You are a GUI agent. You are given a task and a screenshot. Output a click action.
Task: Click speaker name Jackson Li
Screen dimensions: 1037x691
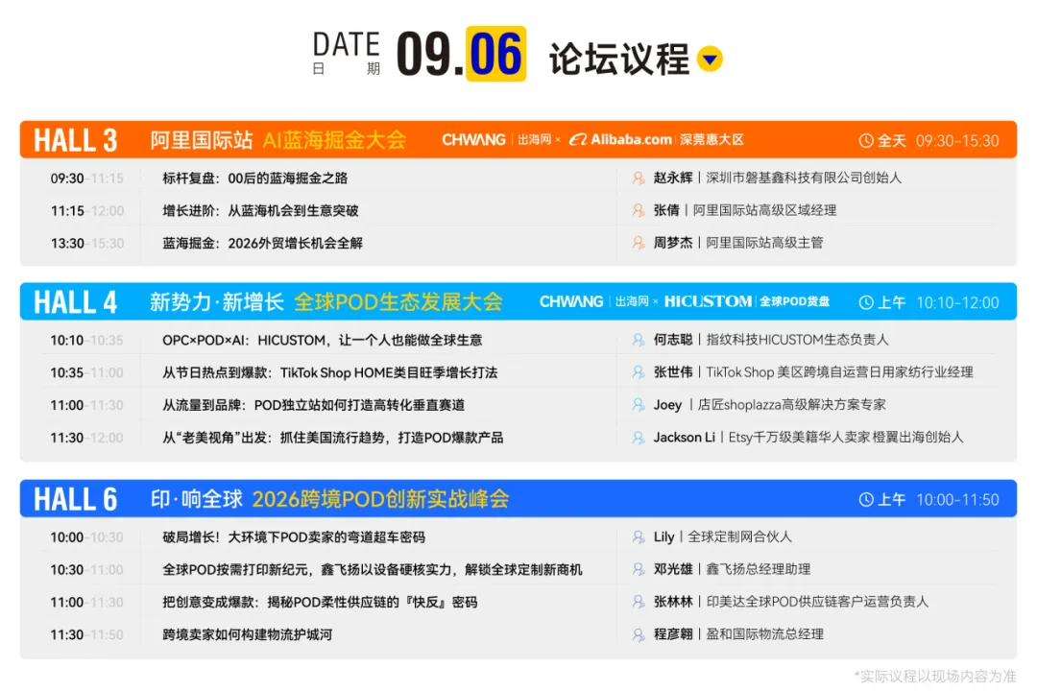(685, 437)
